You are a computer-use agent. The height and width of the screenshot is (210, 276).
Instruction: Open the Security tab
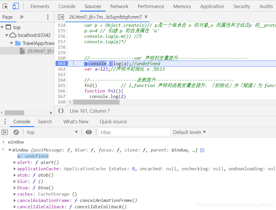pyautogui.click(x=242, y=6)
